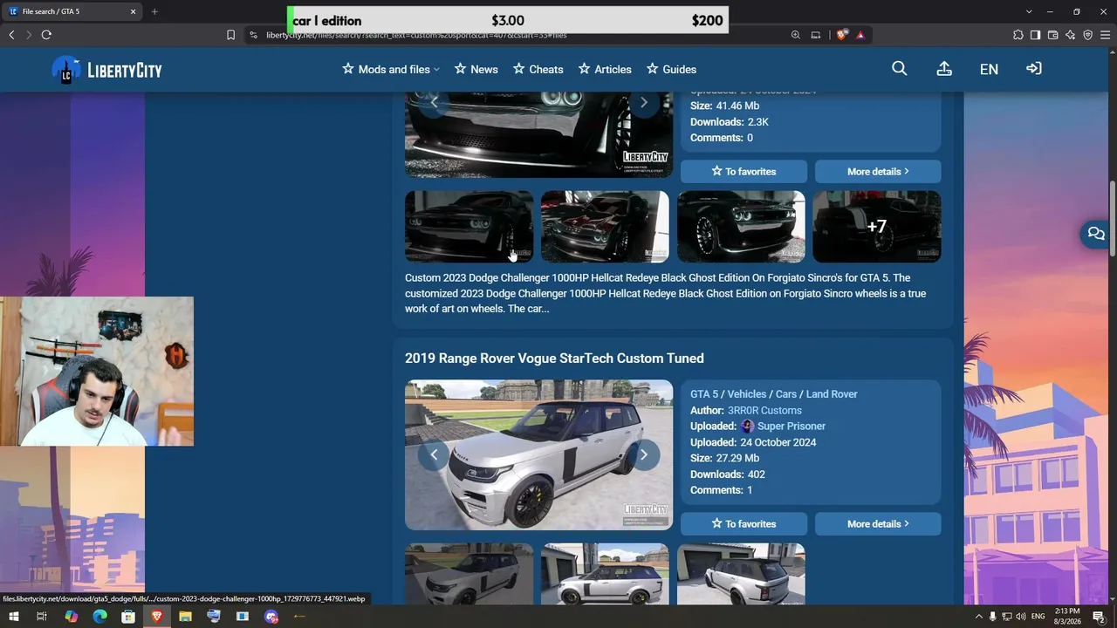Switch to the File search / GTA 5 tab
1117x628 pixels.
72,11
